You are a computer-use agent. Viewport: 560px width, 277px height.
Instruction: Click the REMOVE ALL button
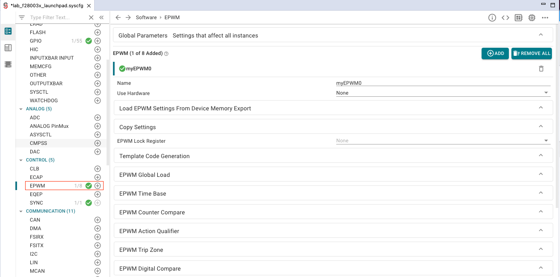[x=531, y=53]
